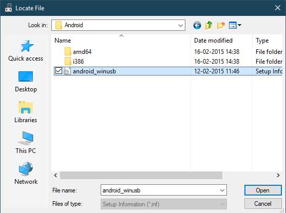The image size is (286, 213).
Task: Click the File name text field
Action: [160, 190]
